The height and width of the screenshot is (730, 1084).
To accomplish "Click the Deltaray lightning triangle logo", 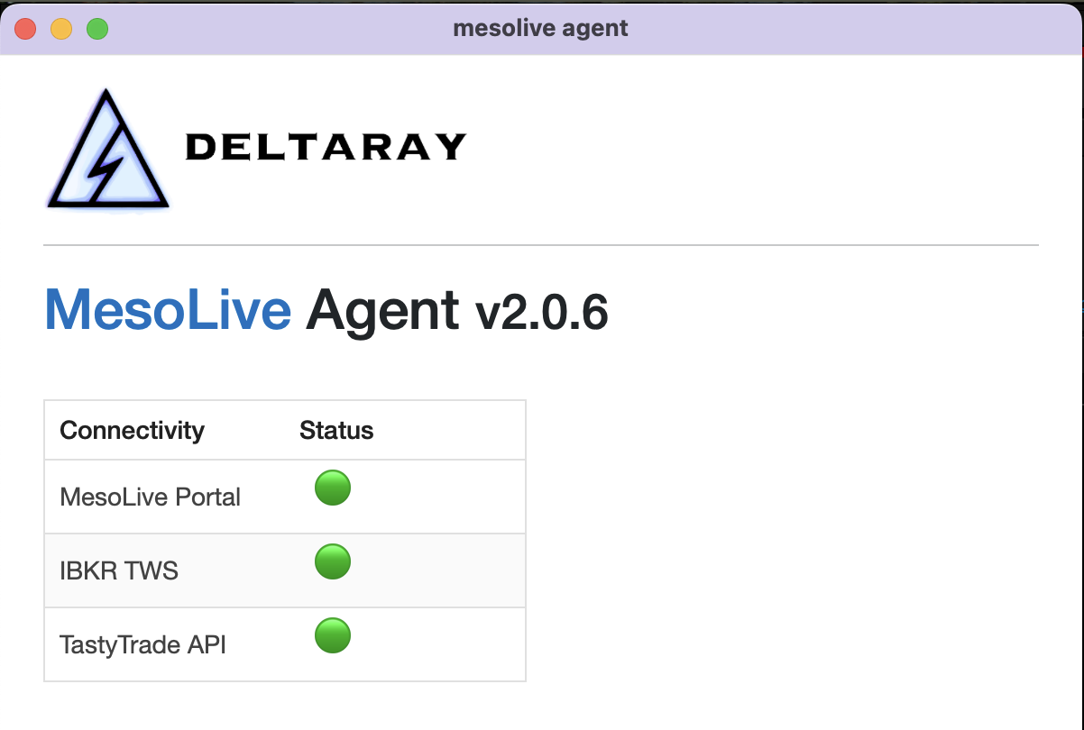I will coord(106,151).
